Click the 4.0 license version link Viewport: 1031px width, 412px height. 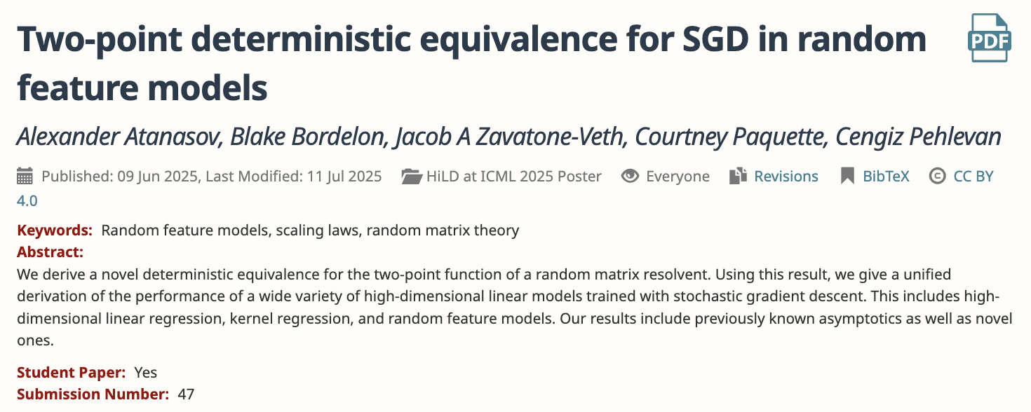(27, 200)
